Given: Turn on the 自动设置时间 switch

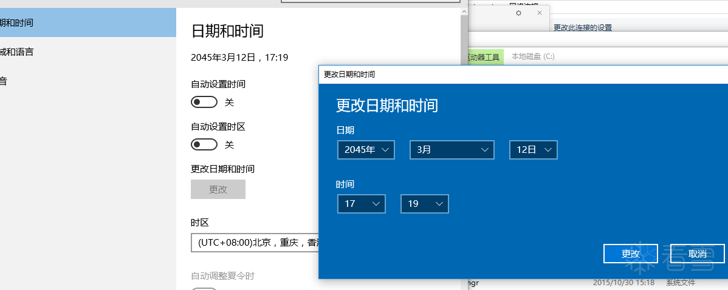Looking at the screenshot, I should point(204,103).
